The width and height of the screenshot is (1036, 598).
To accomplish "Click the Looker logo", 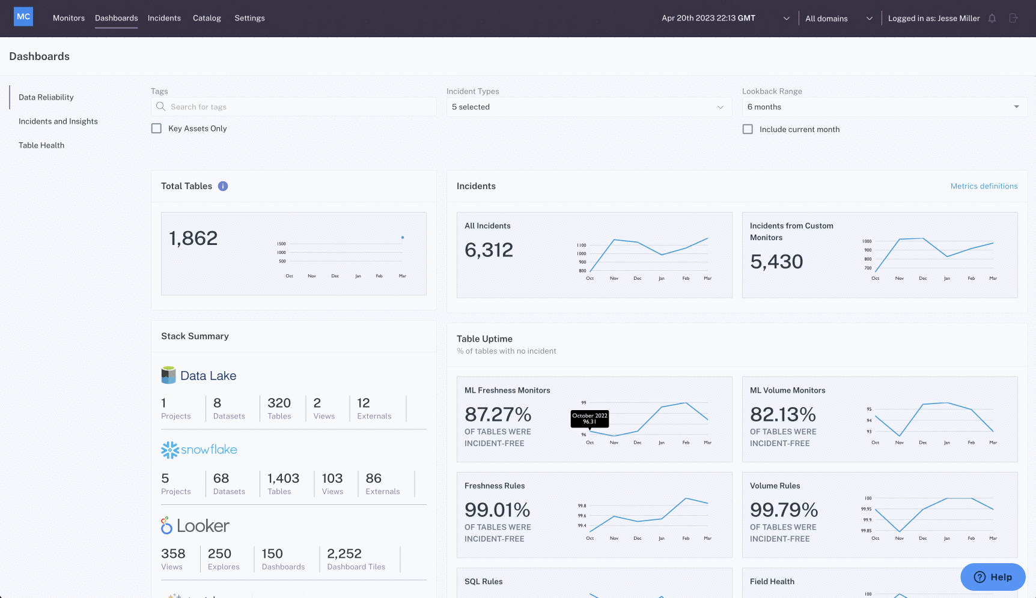I will click(x=195, y=525).
